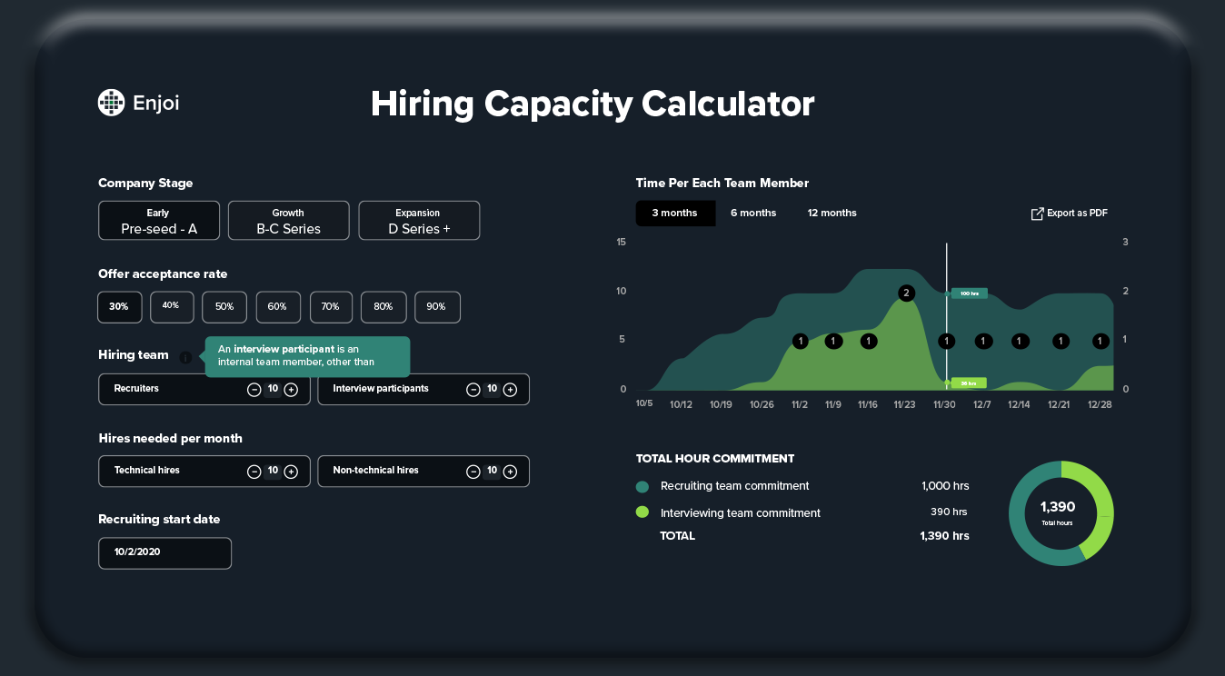Click the minus icon for Recruiters
This screenshot has width=1225, height=676.
254,389
